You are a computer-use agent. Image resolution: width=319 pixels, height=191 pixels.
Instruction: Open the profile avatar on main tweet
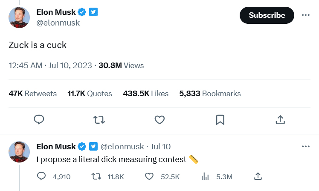pyautogui.click(x=19, y=17)
